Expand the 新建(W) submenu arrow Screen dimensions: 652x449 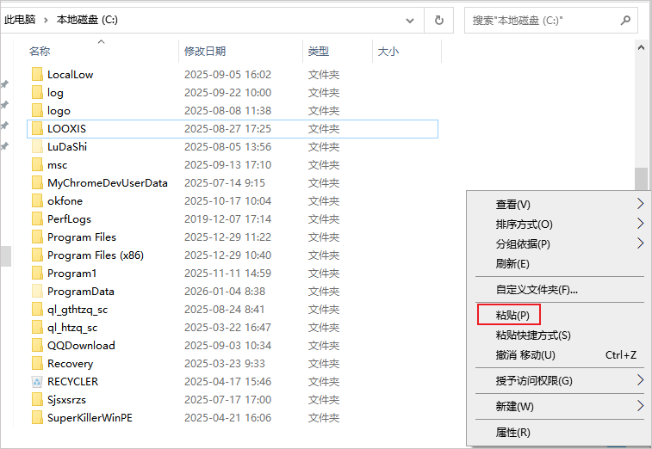point(640,406)
